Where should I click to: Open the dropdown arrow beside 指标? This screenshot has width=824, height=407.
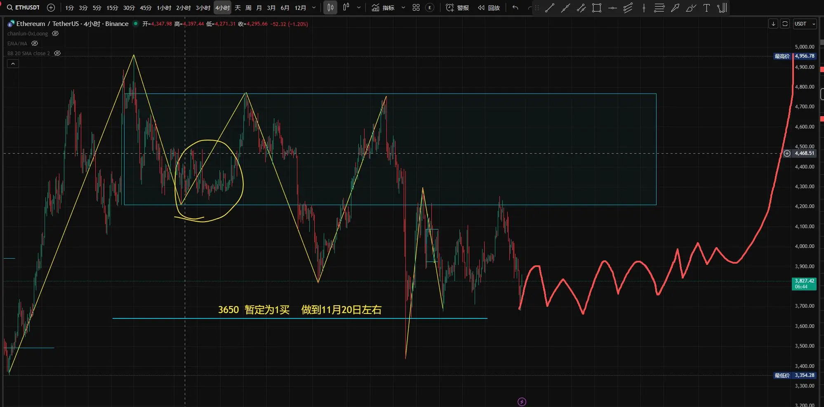click(x=403, y=7)
